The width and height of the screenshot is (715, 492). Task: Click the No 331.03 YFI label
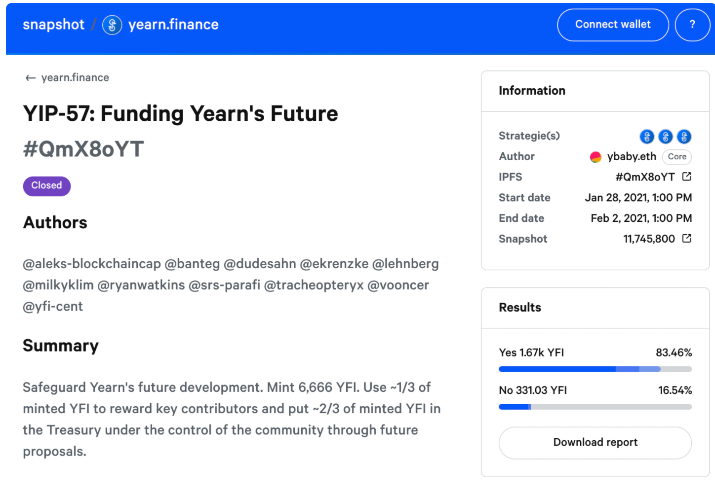coord(533,390)
